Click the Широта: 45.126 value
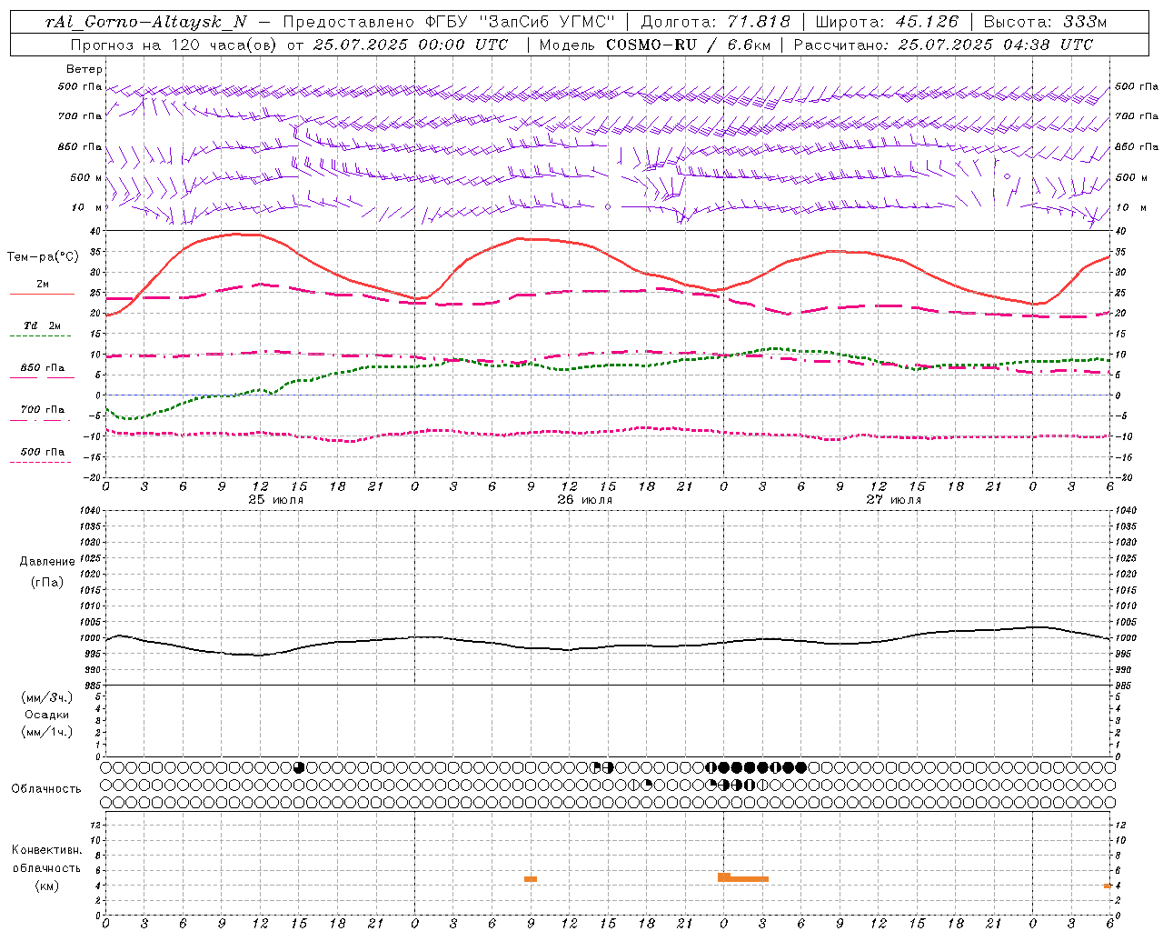Image resolution: width=1163 pixels, height=931 pixels. [x=887, y=22]
